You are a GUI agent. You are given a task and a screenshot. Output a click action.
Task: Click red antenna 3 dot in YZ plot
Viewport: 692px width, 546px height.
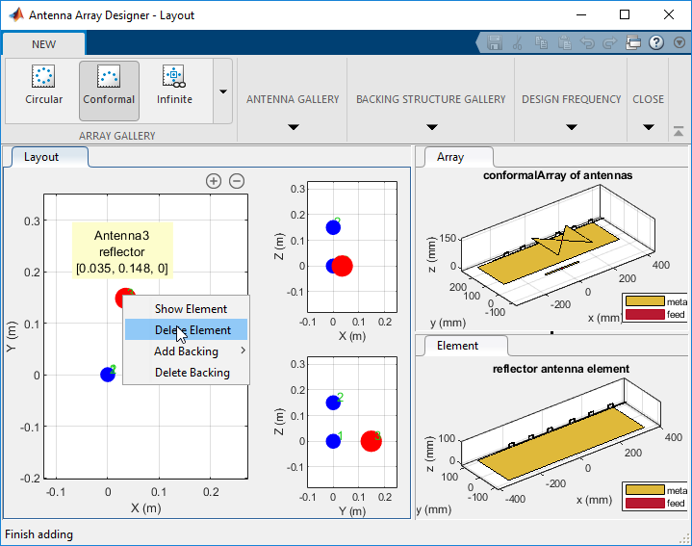[371, 441]
